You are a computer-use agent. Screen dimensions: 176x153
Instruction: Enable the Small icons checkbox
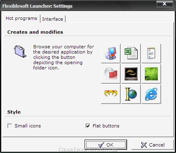[x=10, y=126]
